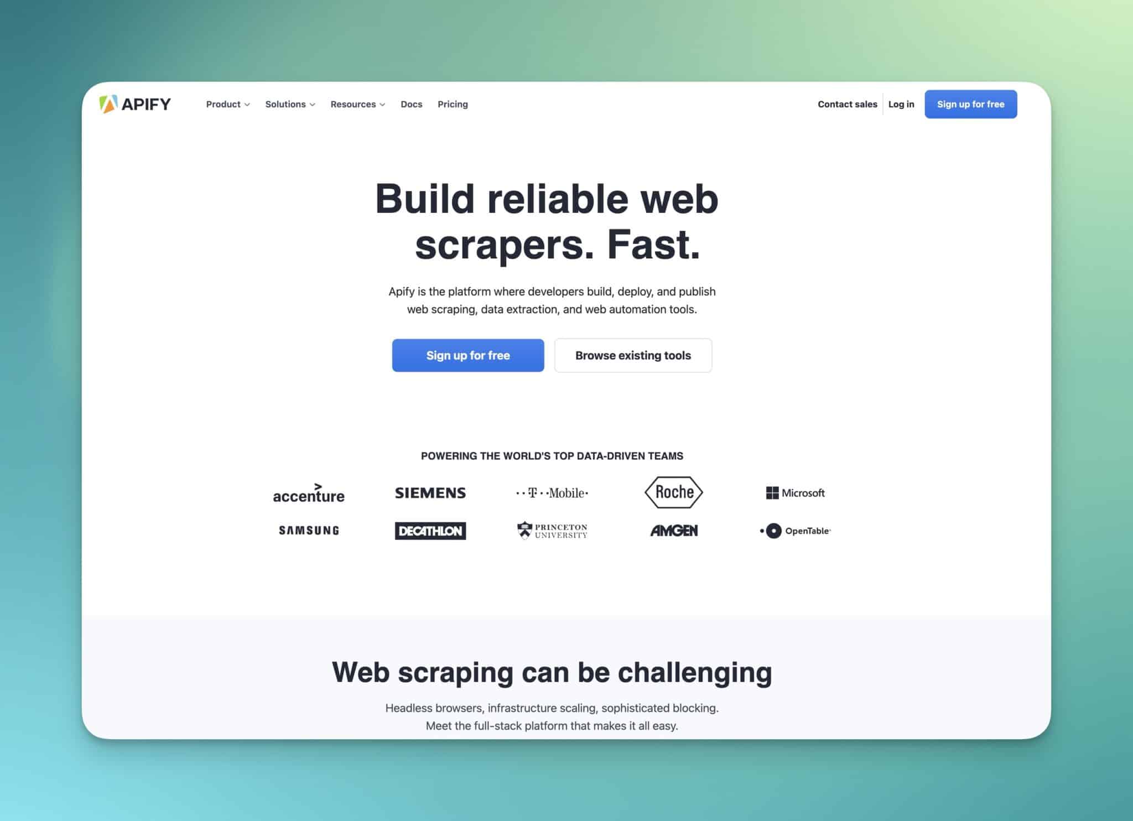Click the Siemens logo icon

point(430,493)
